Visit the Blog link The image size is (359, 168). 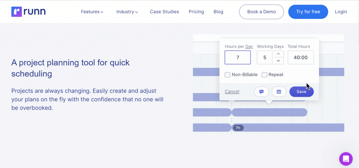[218, 12]
